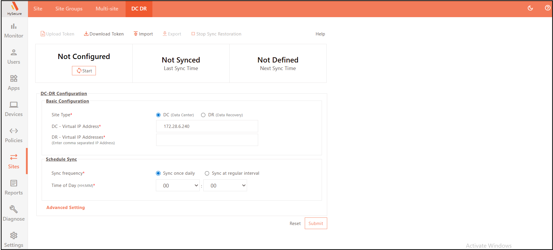This screenshot has width=553, height=250.
Task: Expand the Advanced Setting section
Action: pyautogui.click(x=66, y=208)
